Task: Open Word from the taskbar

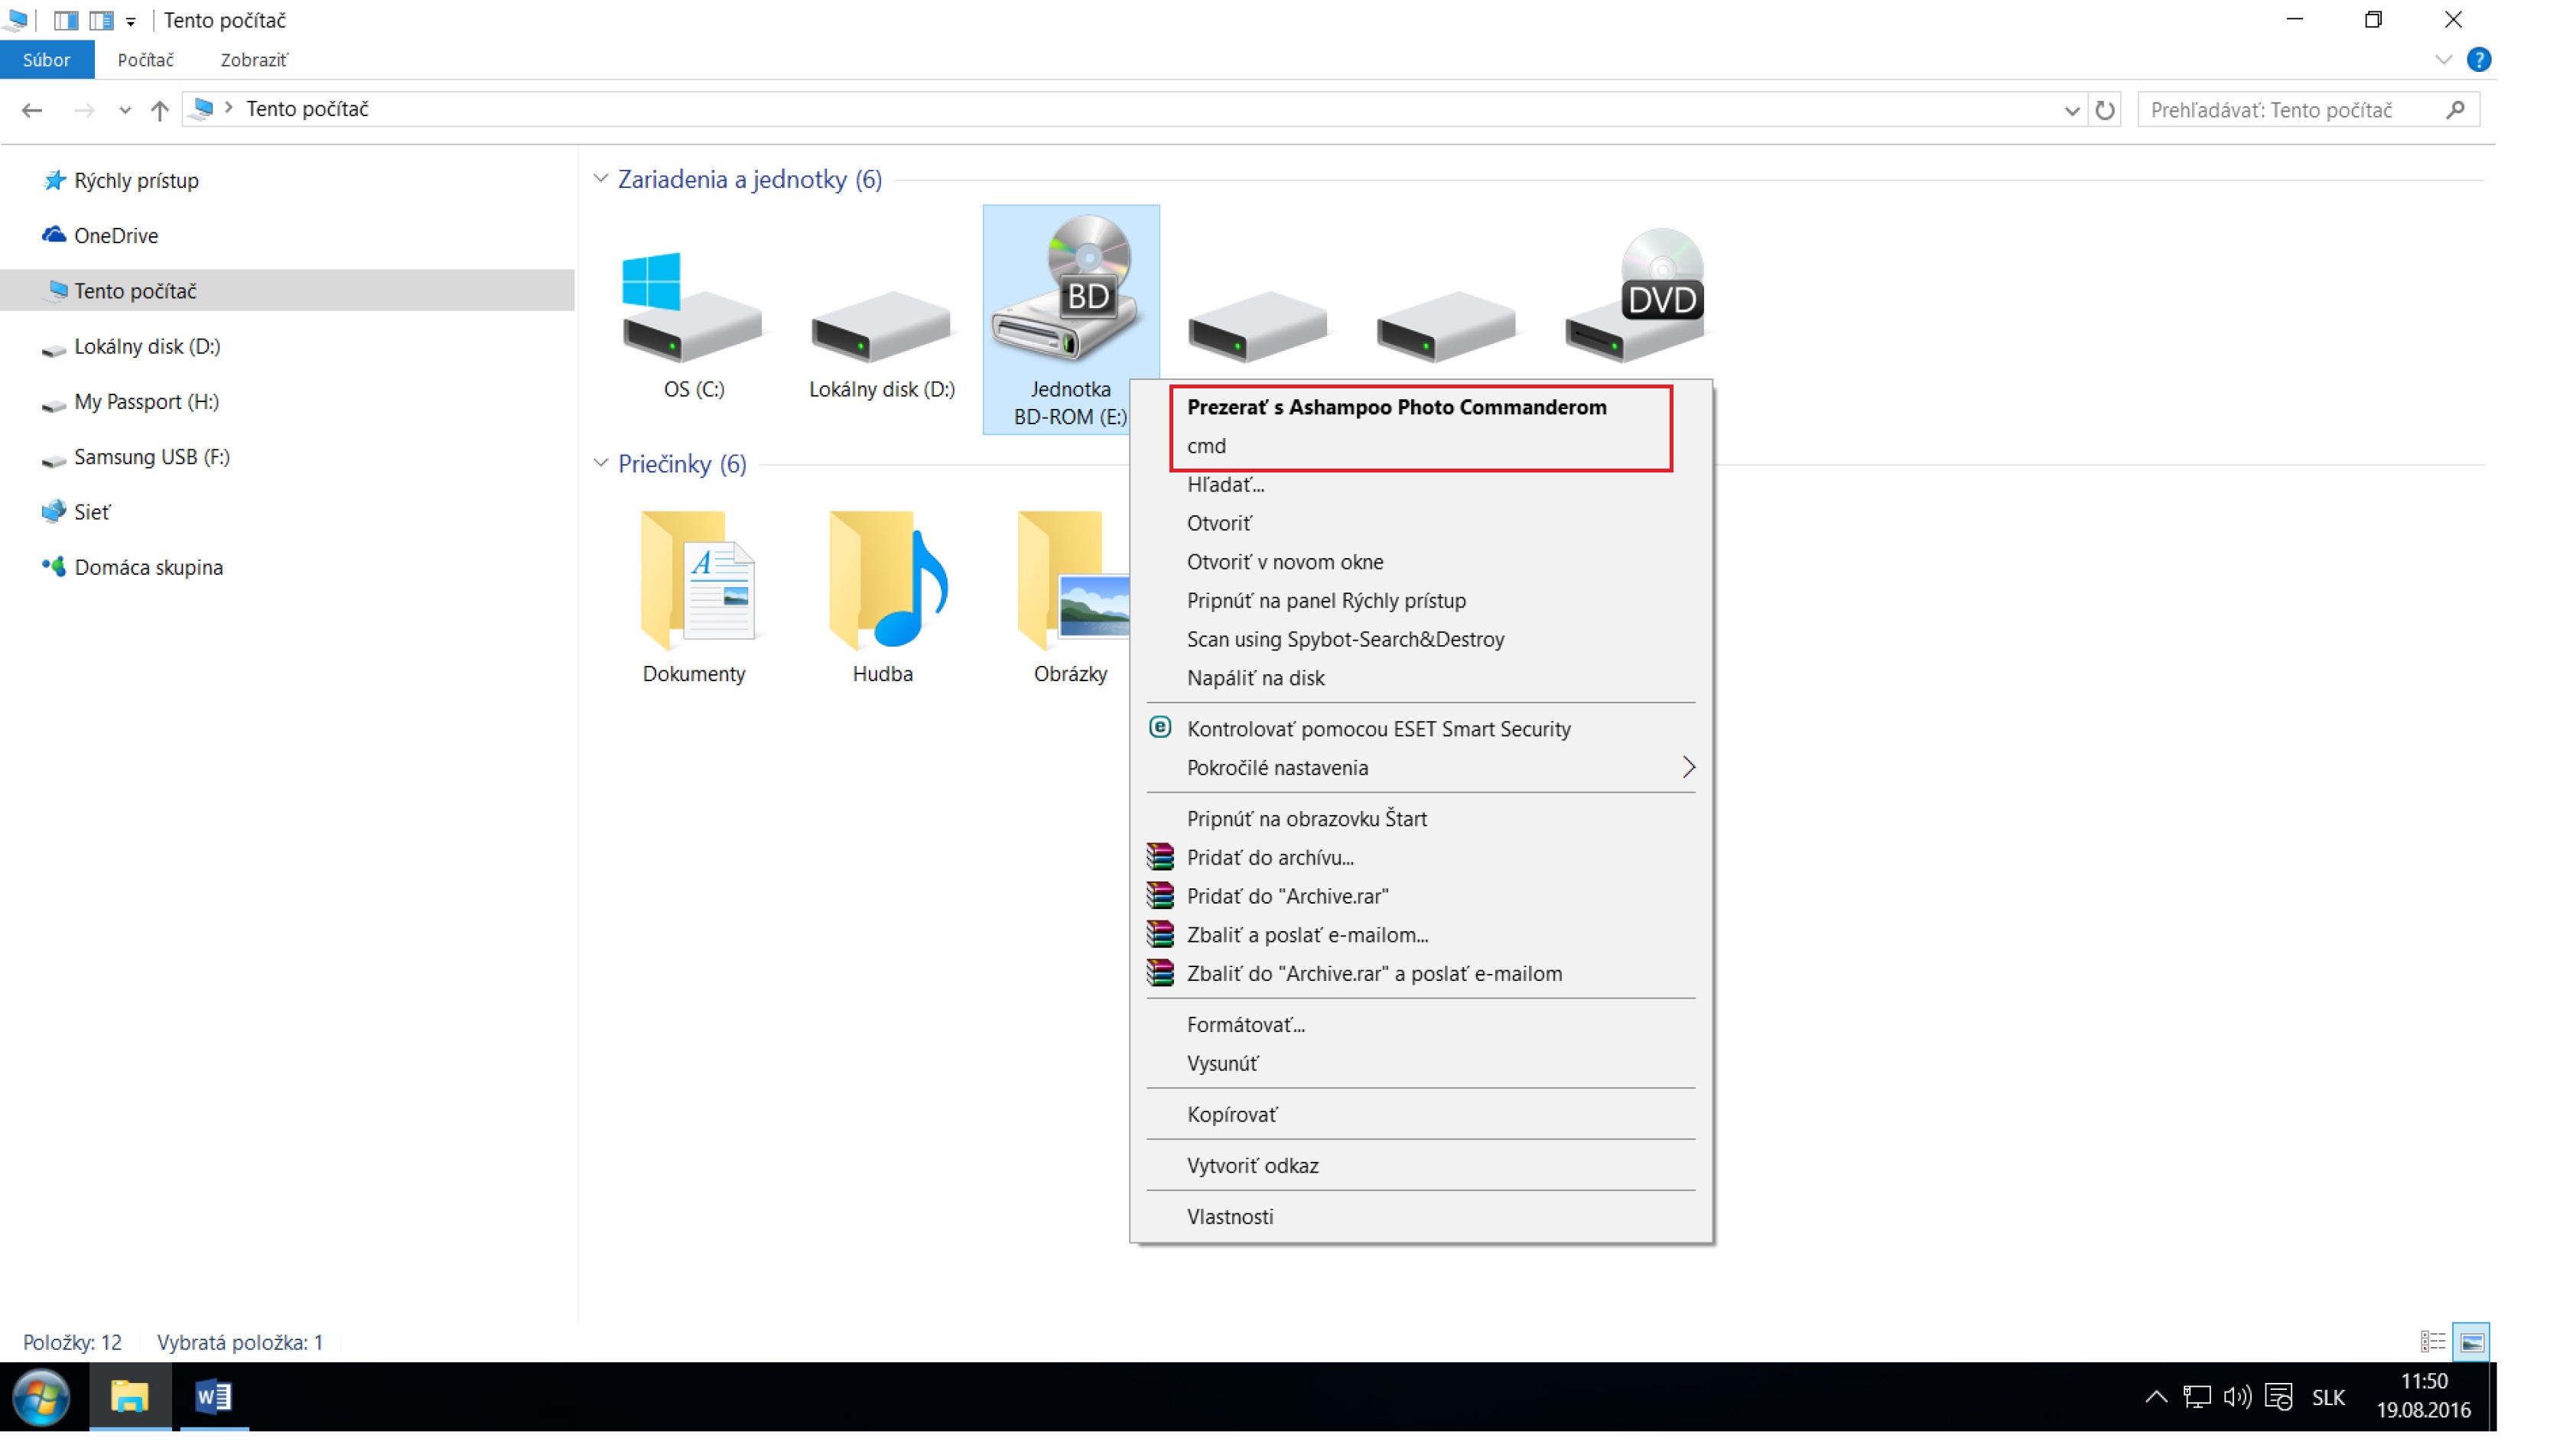Action: [213, 1397]
